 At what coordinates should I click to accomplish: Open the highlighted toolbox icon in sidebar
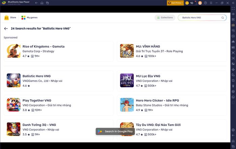233,25
